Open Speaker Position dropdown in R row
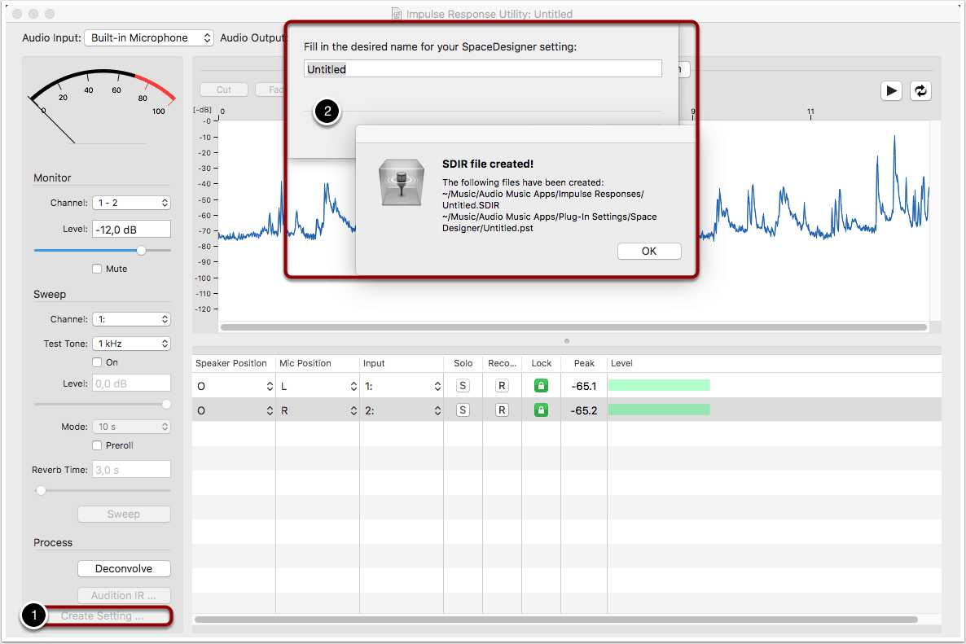 tap(234, 410)
